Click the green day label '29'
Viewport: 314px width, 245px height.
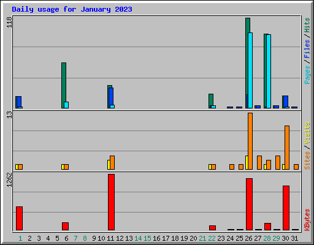coord(276,238)
